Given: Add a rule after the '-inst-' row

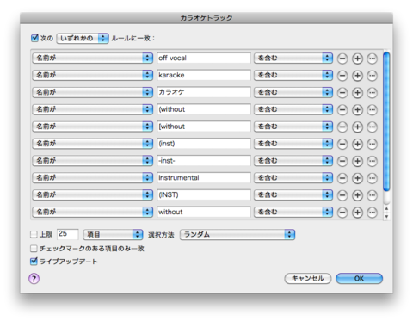Looking at the screenshot, I should pyautogui.click(x=357, y=161).
